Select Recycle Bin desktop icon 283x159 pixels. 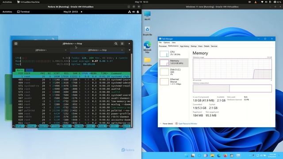click(x=147, y=31)
